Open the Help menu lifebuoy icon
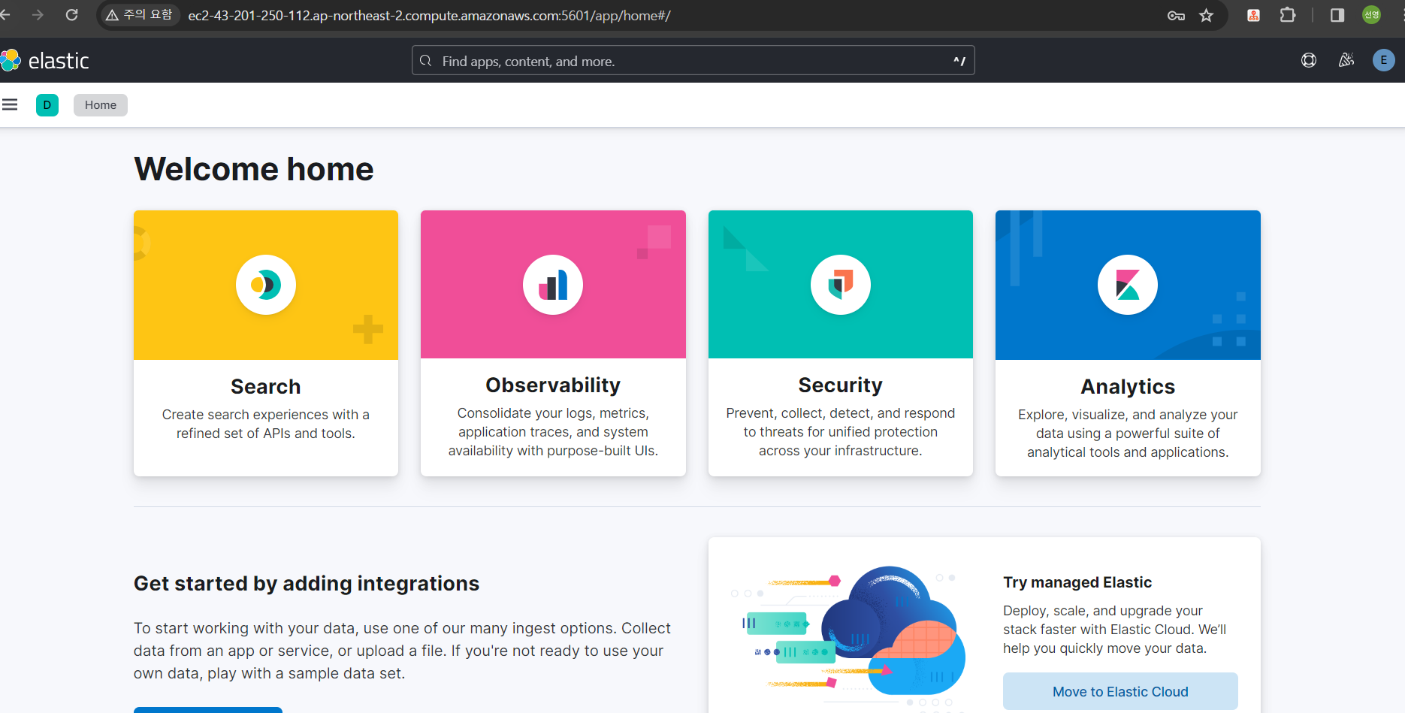Screen dimensions: 1405x713 coord(1309,60)
